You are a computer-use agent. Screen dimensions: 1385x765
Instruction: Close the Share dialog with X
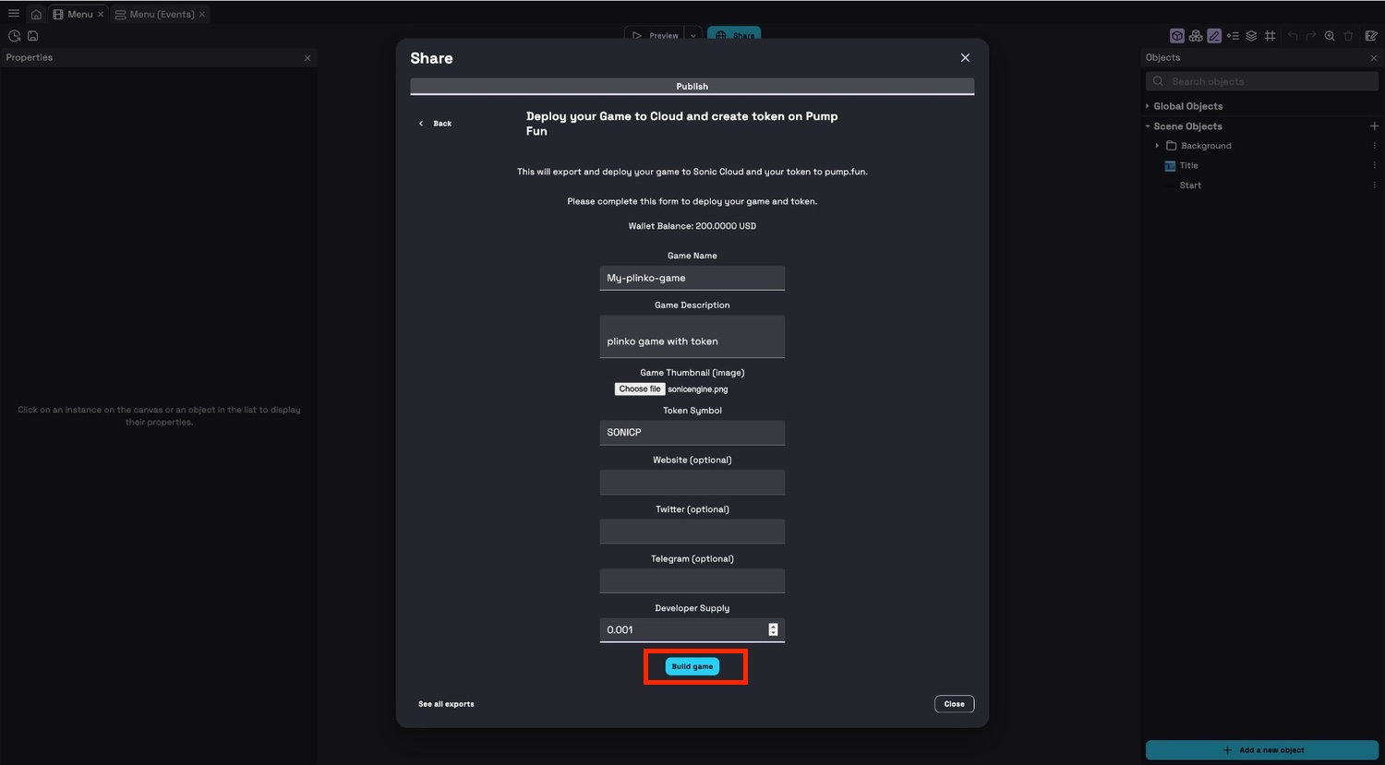point(965,58)
